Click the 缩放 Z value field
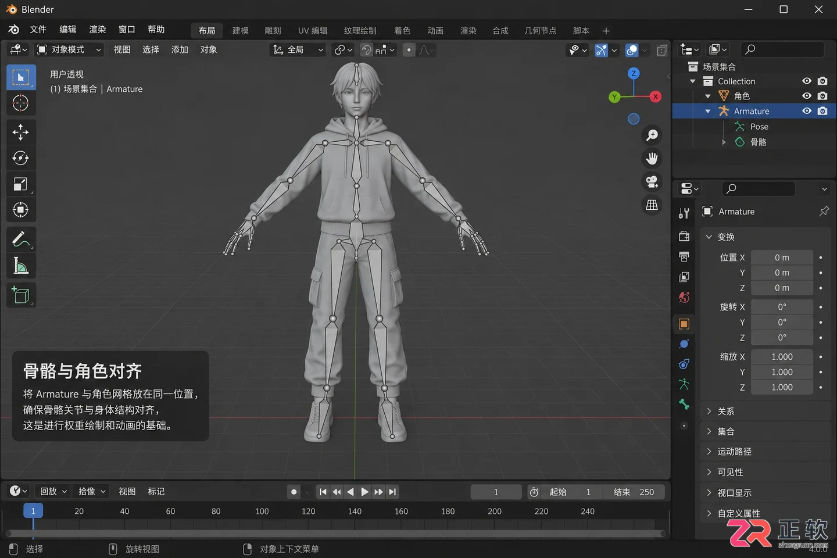The height and width of the screenshot is (558, 837). tap(782, 387)
